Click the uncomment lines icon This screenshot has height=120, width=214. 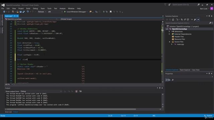[107, 12]
